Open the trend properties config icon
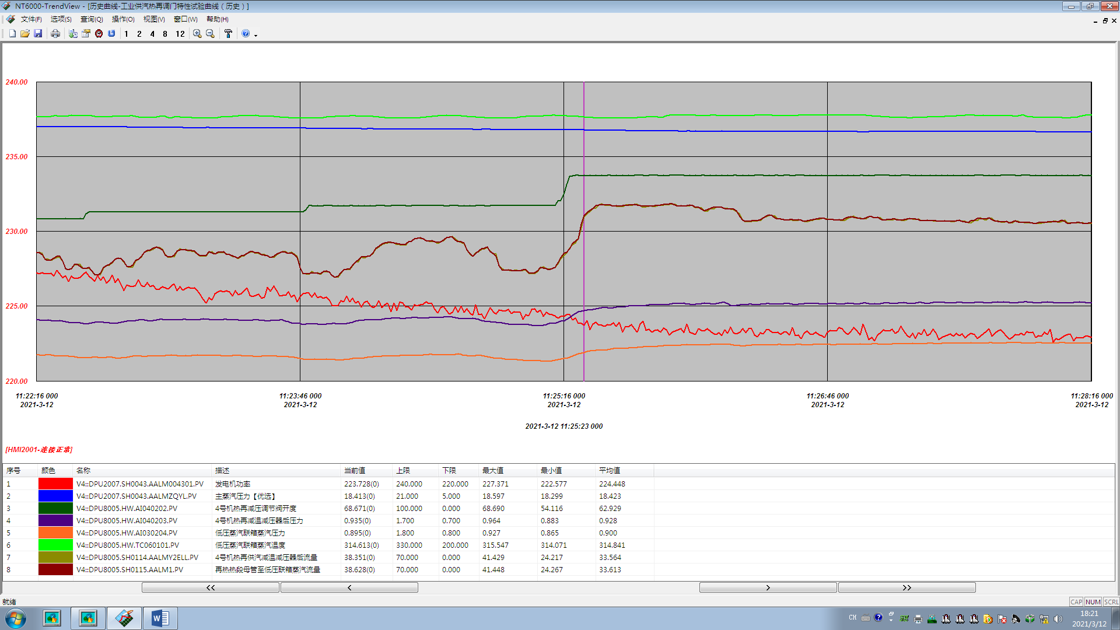The width and height of the screenshot is (1120, 630). [x=86, y=34]
